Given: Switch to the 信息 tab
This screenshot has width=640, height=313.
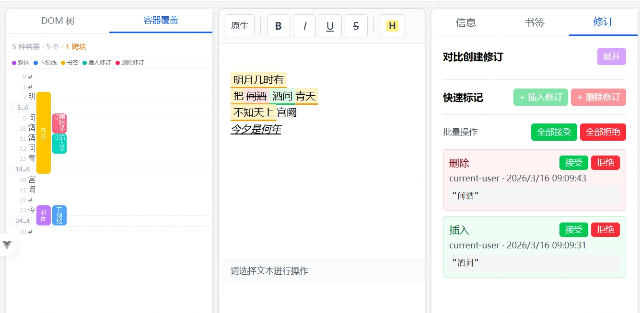Looking at the screenshot, I should (465, 22).
